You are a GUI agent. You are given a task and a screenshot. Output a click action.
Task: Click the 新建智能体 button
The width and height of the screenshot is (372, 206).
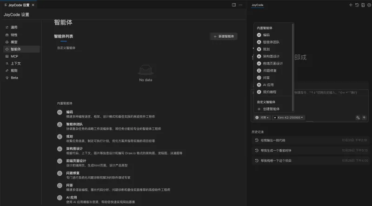point(224,36)
